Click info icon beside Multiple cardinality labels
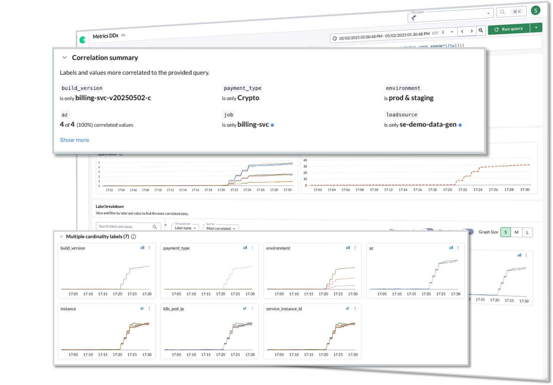 [x=134, y=237]
